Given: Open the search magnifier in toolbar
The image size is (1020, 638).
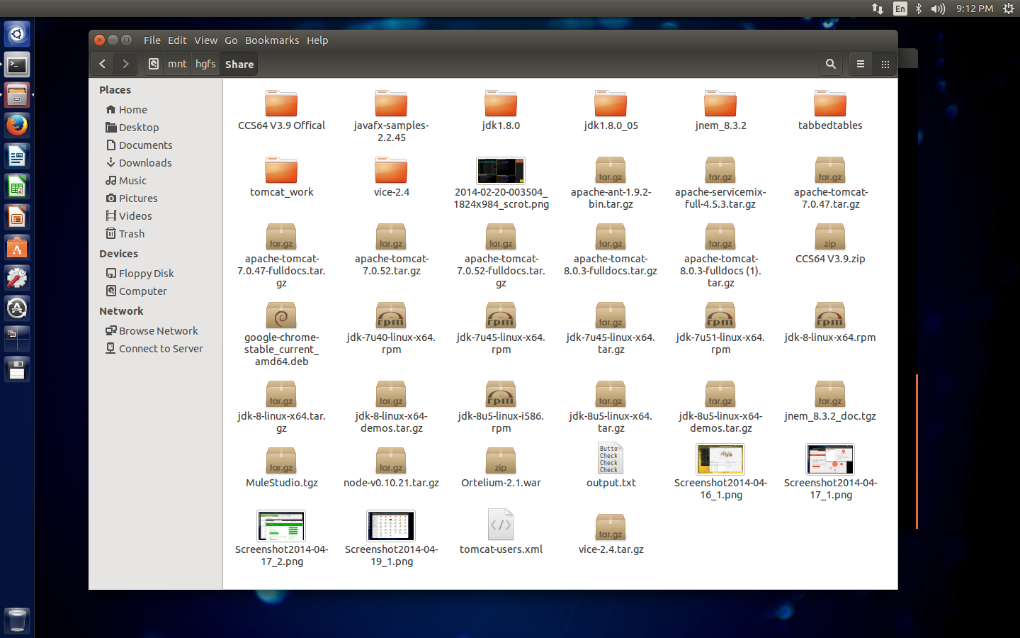Looking at the screenshot, I should click(x=831, y=64).
